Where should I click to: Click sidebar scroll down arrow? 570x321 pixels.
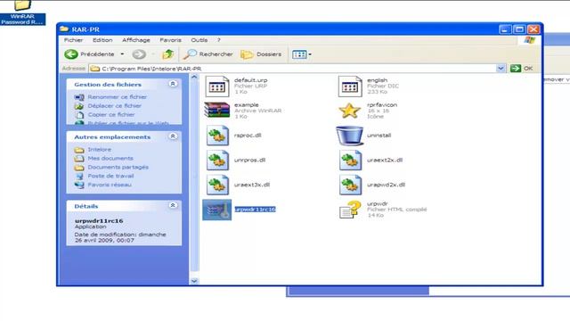(194, 281)
